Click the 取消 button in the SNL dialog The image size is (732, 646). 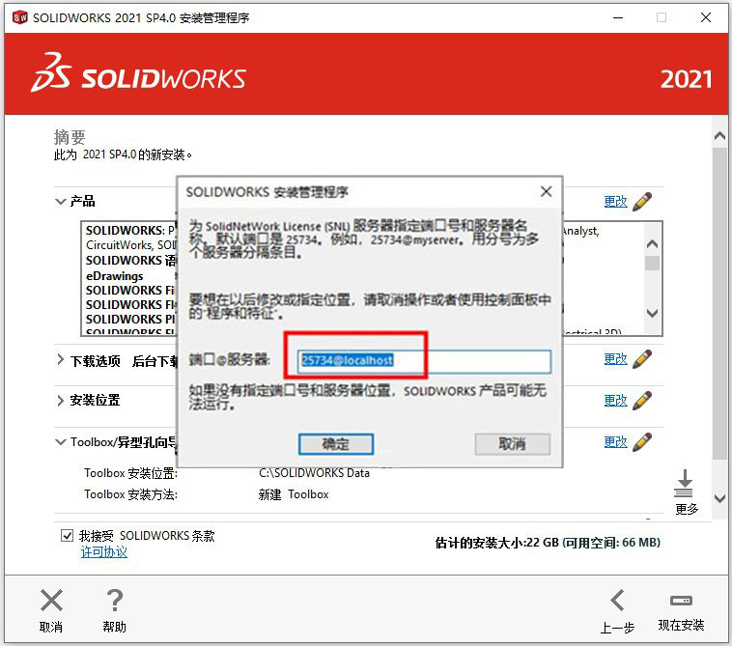point(512,444)
